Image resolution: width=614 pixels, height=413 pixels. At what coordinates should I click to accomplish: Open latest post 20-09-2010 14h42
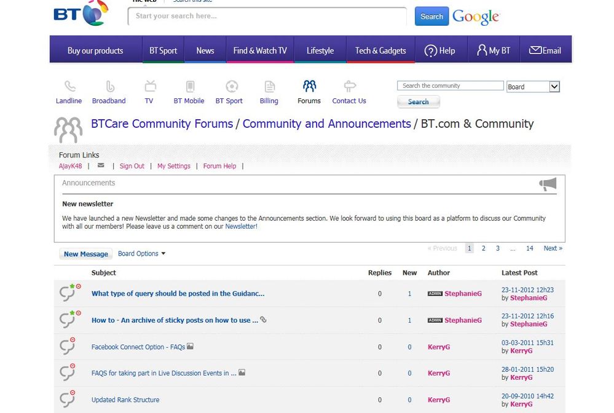point(527,396)
